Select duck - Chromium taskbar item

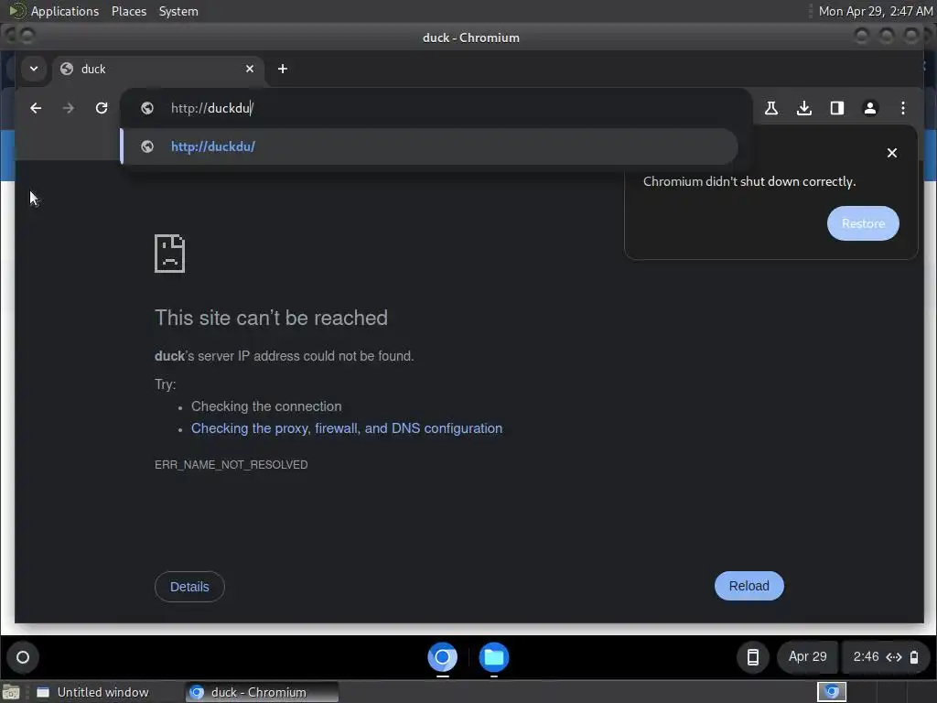click(262, 692)
